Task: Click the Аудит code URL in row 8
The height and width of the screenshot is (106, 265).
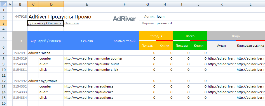Action: point(222,58)
